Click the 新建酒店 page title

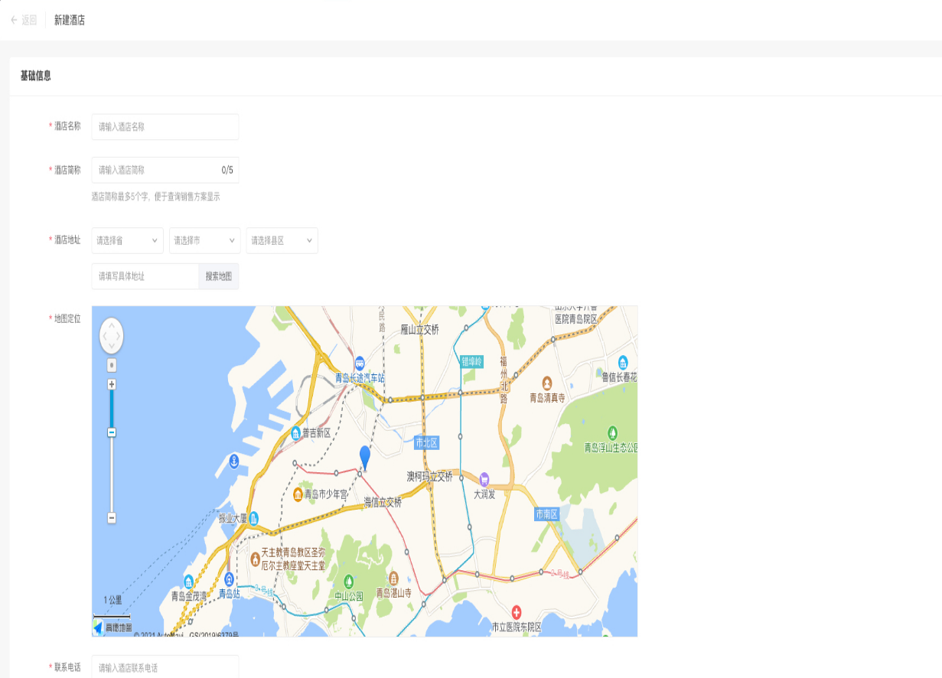70,21
